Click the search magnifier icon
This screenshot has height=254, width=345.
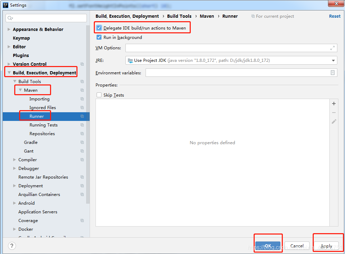pyautogui.click(x=10, y=18)
